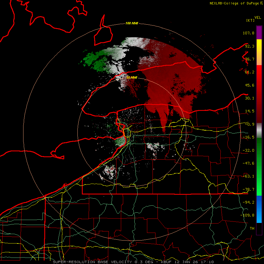
Task: Click the 50 NMI range ring label
Action: [132, 78]
